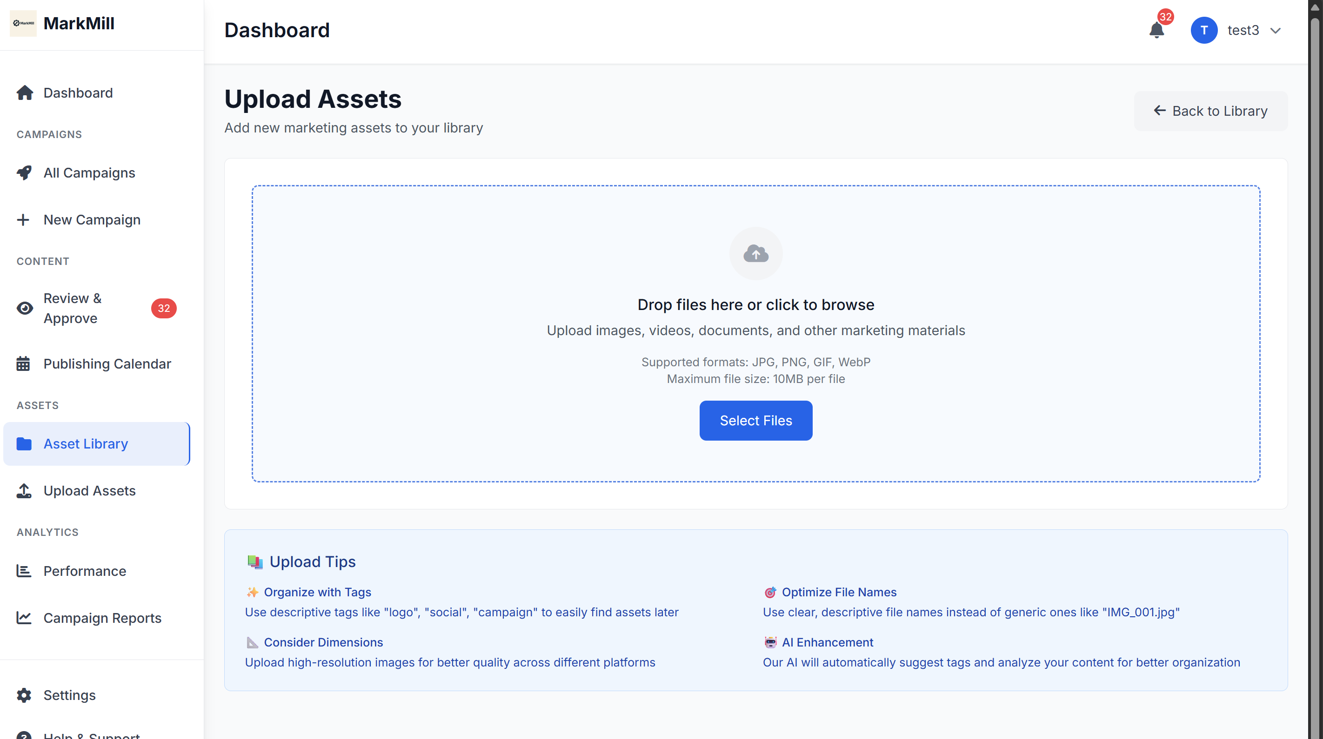The height and width of the screenshot is (739, 1323).
Task: Click the Settings gear icon
Action: tap(24, 695)
